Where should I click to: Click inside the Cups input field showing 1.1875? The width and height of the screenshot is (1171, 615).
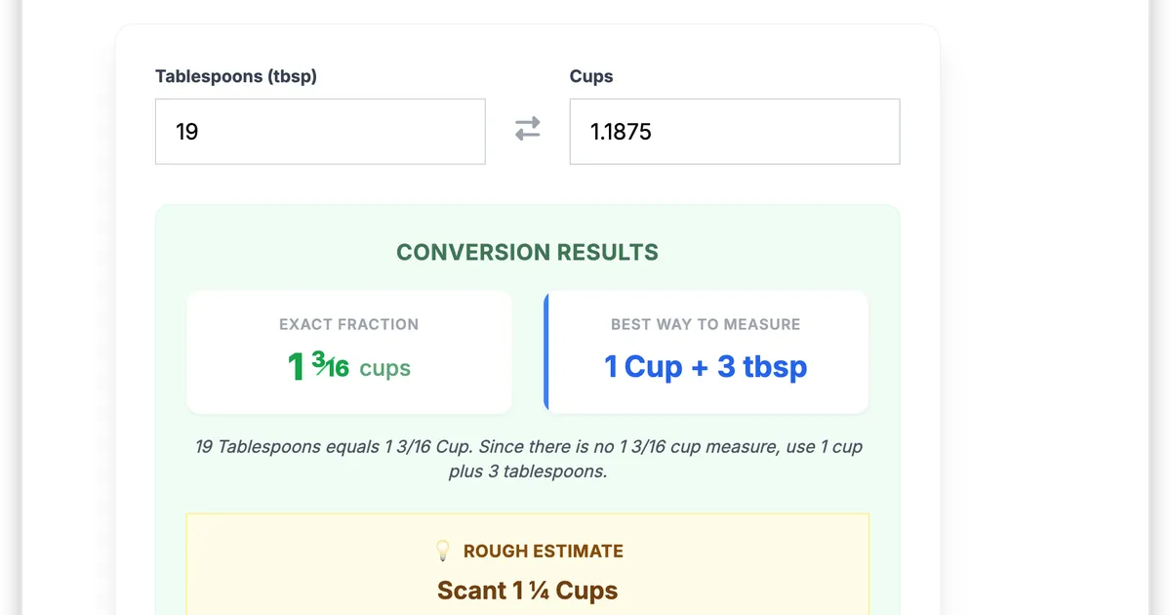[734, 131]
